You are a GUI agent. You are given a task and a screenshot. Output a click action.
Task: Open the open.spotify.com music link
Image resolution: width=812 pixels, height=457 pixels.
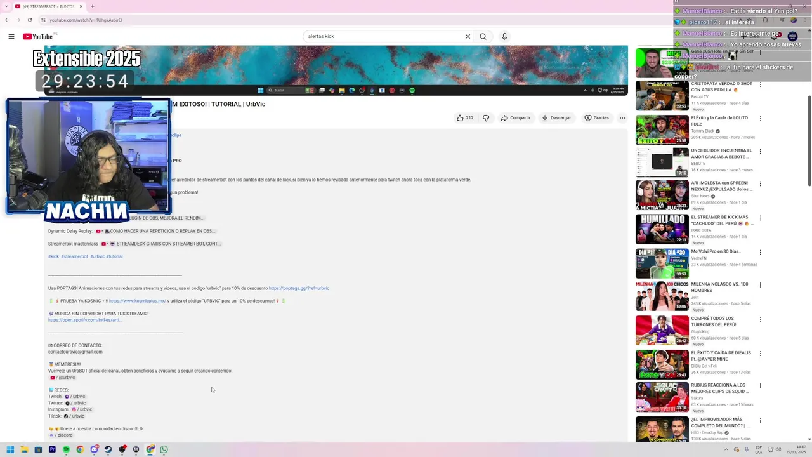(85, 320)
